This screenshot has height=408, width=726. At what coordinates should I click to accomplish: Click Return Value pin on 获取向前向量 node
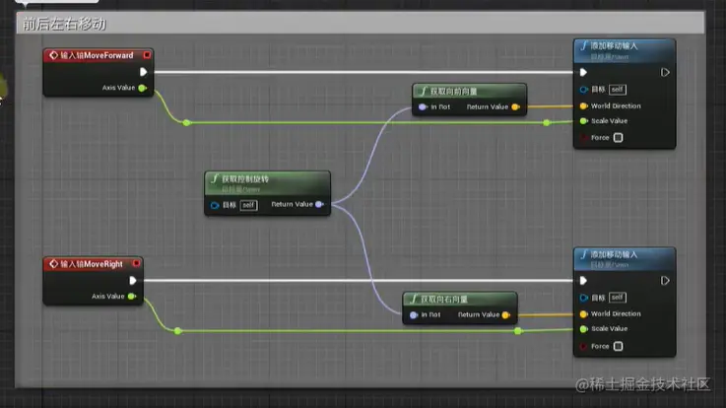515,107
